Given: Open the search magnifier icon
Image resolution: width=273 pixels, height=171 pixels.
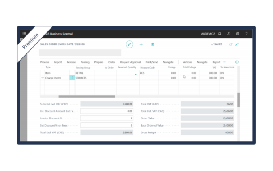Looking at the screenshot, I should (x=229, y=34).
